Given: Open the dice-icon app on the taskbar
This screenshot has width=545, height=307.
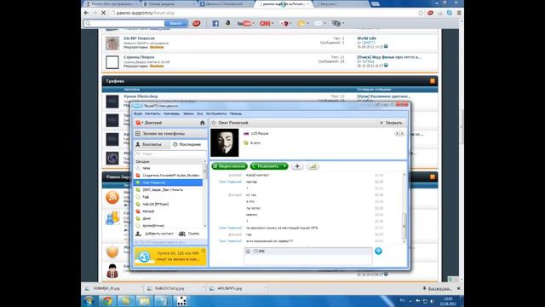Looking at the screenshot, I should pos(181,301).
